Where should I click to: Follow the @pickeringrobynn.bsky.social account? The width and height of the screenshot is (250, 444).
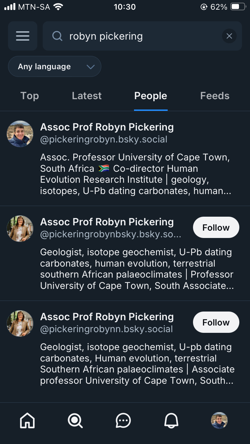[216, 323]
